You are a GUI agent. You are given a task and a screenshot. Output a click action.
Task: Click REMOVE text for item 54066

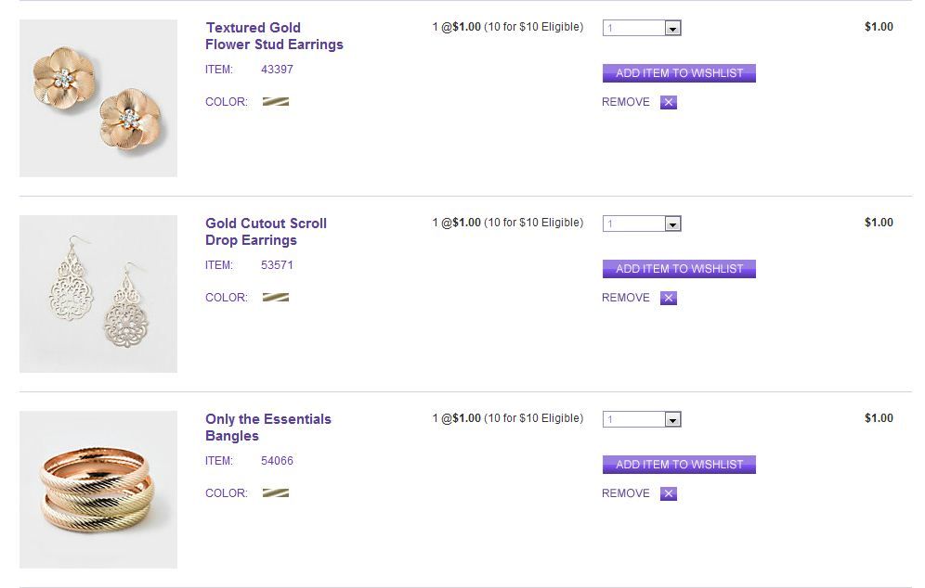tap(626, 493)
